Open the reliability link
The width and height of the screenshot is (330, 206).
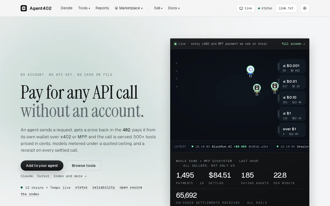click(104, 187)
